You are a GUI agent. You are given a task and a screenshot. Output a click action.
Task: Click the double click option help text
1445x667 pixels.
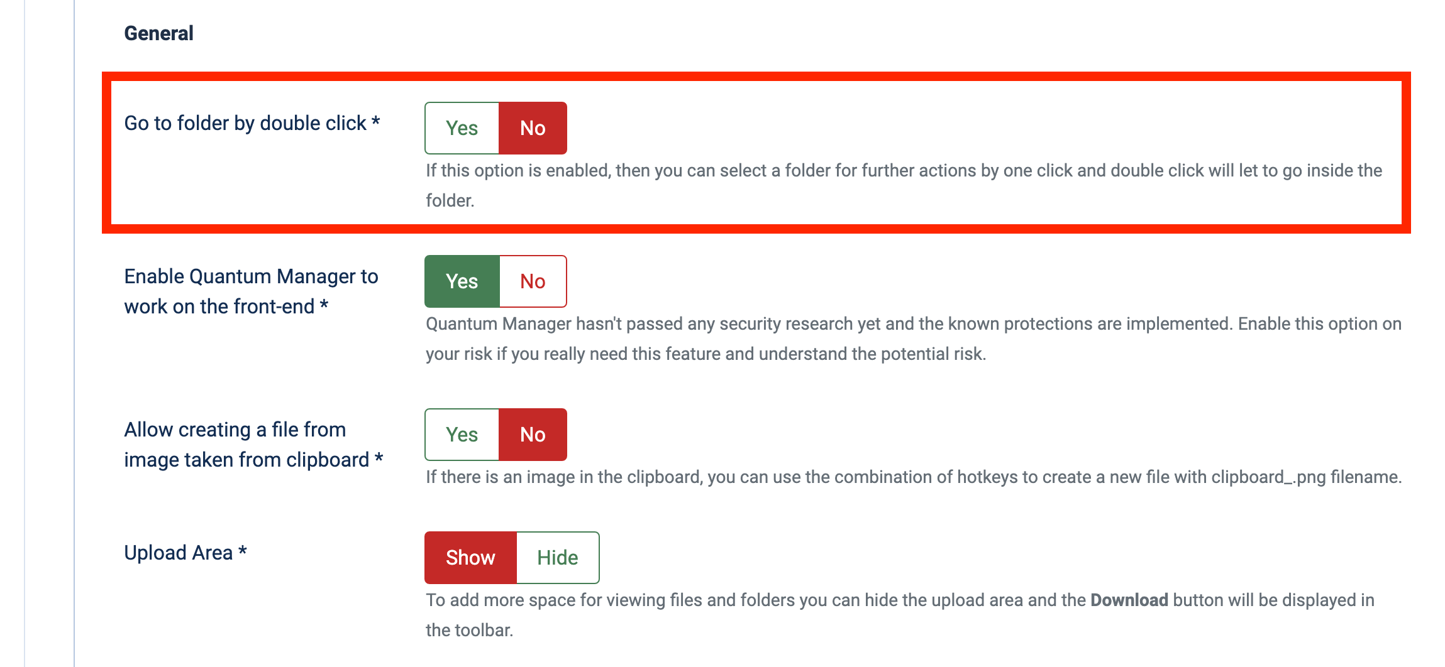[x=904, y=171]
